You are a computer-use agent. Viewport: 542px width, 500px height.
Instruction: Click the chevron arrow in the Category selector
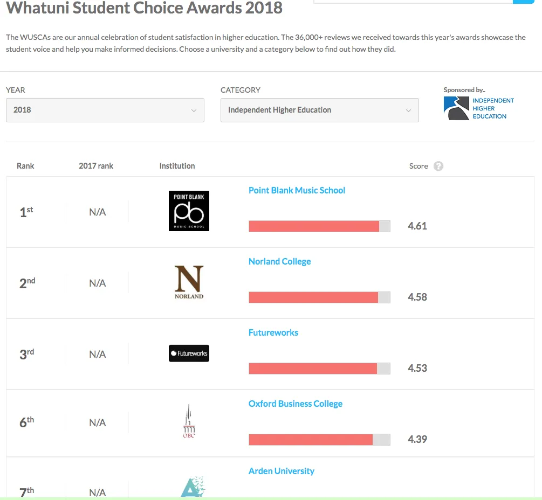408,110
